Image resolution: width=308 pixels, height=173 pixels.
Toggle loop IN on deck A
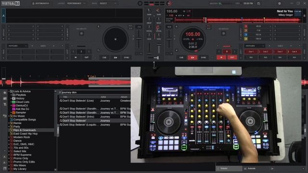pos(76,58)
